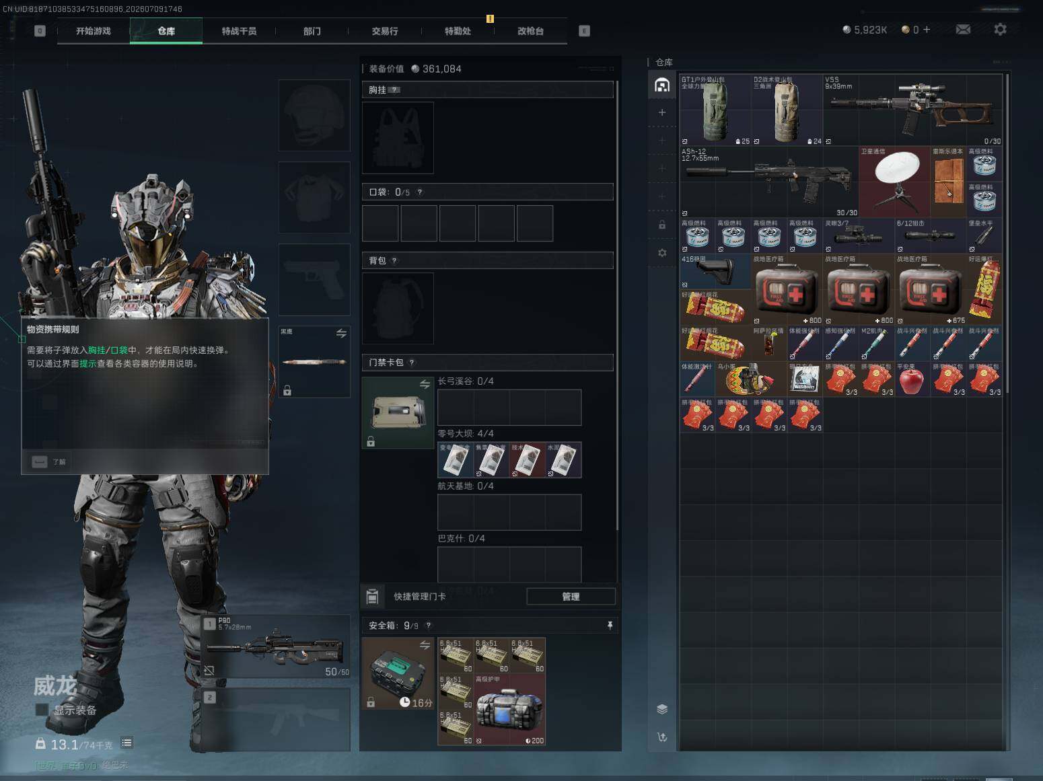This screenshot has width=1043, height=781.
Task: Select the 雷斯乐谱本 leather notebook item
Action: click(x=949, y=182)
